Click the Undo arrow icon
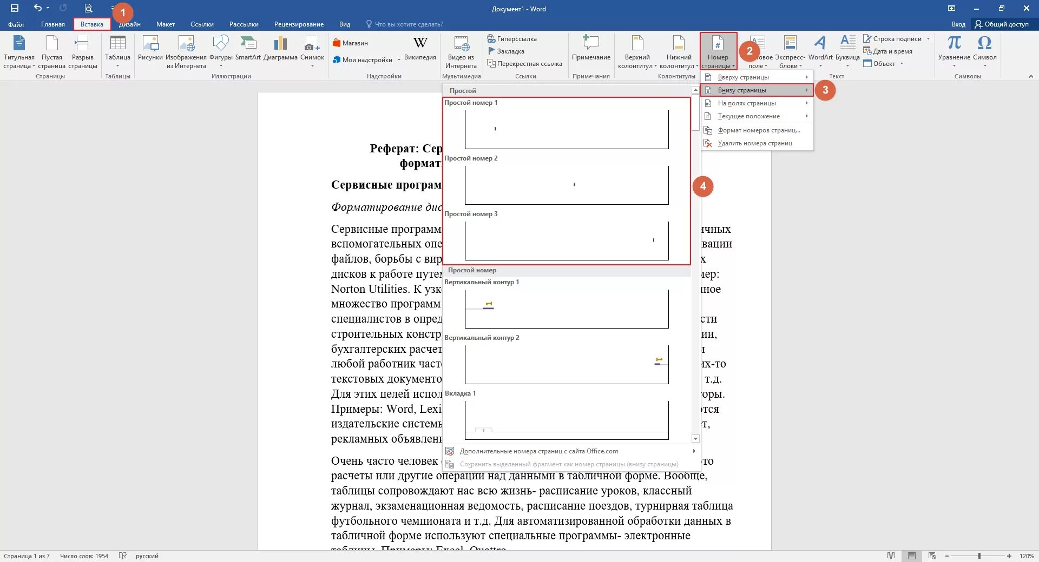The height and width of the screenshot is (562, 1039). point(37,8)
